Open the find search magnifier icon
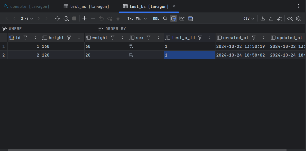Screen dimensions: 306x151 coord(165,18)
